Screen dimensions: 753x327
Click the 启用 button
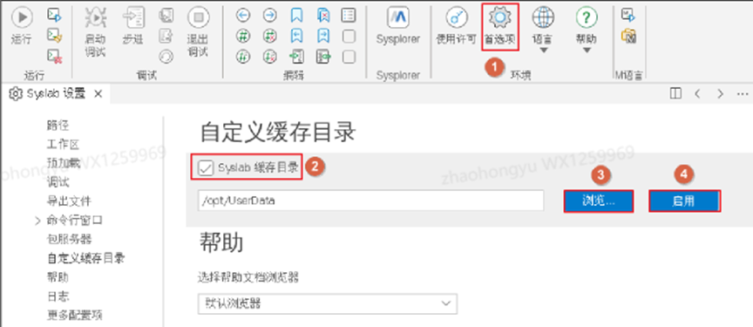(684, 201)
